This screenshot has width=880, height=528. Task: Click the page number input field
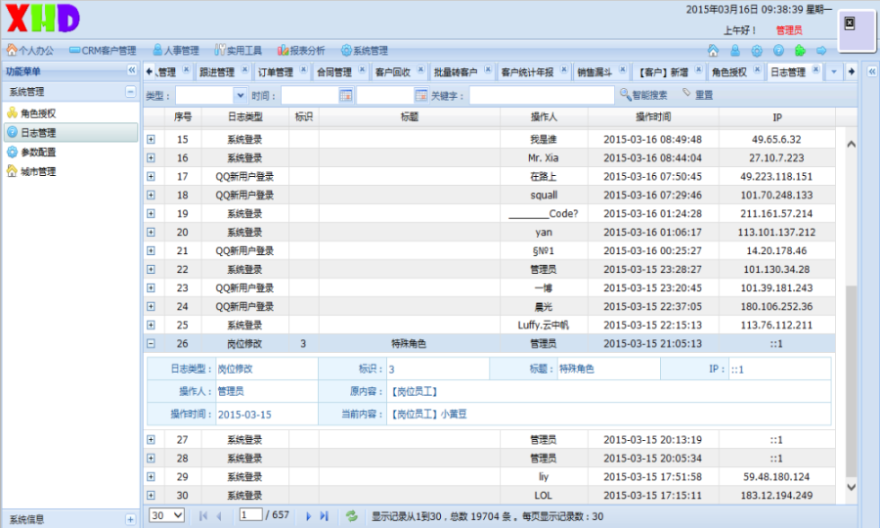pyautogui.click(x=251, y=514)
